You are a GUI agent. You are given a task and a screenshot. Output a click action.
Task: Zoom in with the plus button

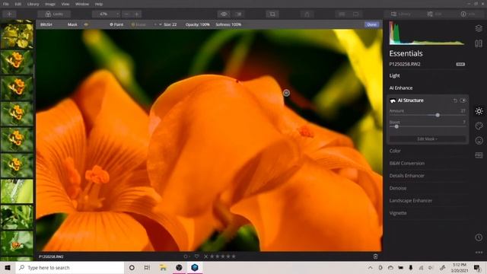pyautogui.click(x=137, y=14)
